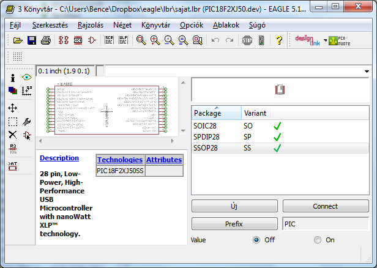The image size is (377, 268).
Task: Open the Könyvtár menu
Action: pyautogui.click(x=156, y=25)
